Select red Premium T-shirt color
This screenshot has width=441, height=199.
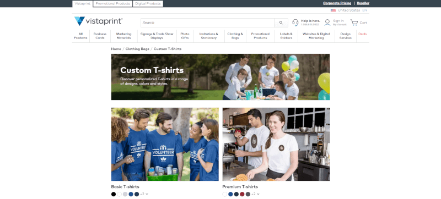(x=242, y=194)
